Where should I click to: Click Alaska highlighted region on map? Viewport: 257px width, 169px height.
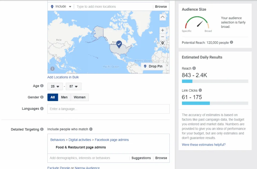(99, 32)
